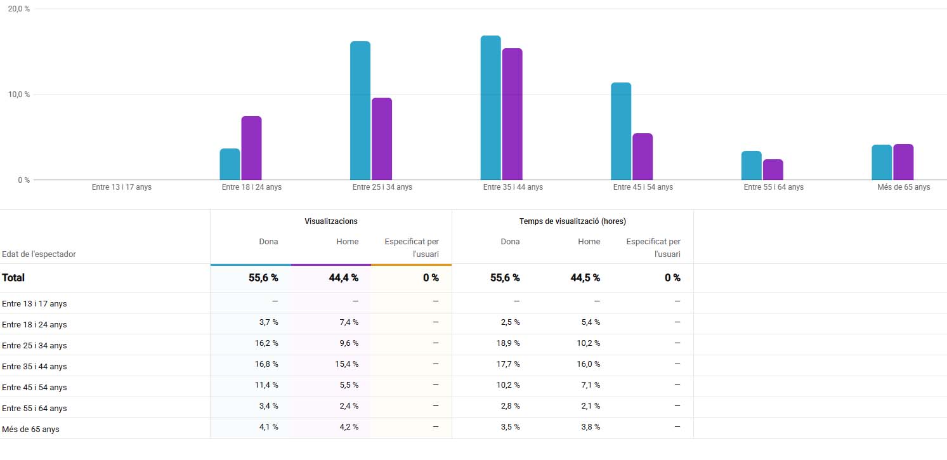Screen dimensions: 947x460
Task: Click the Temps de visualització (hores) header
Action: [x=572, y=221]
